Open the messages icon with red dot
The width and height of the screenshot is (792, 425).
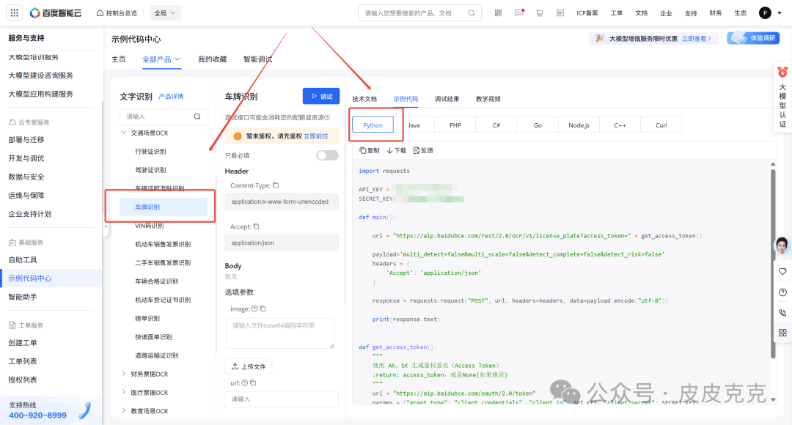pos(518,13)
